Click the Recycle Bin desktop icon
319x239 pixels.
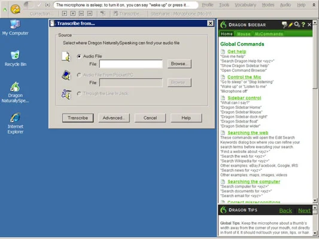(15, 59)
